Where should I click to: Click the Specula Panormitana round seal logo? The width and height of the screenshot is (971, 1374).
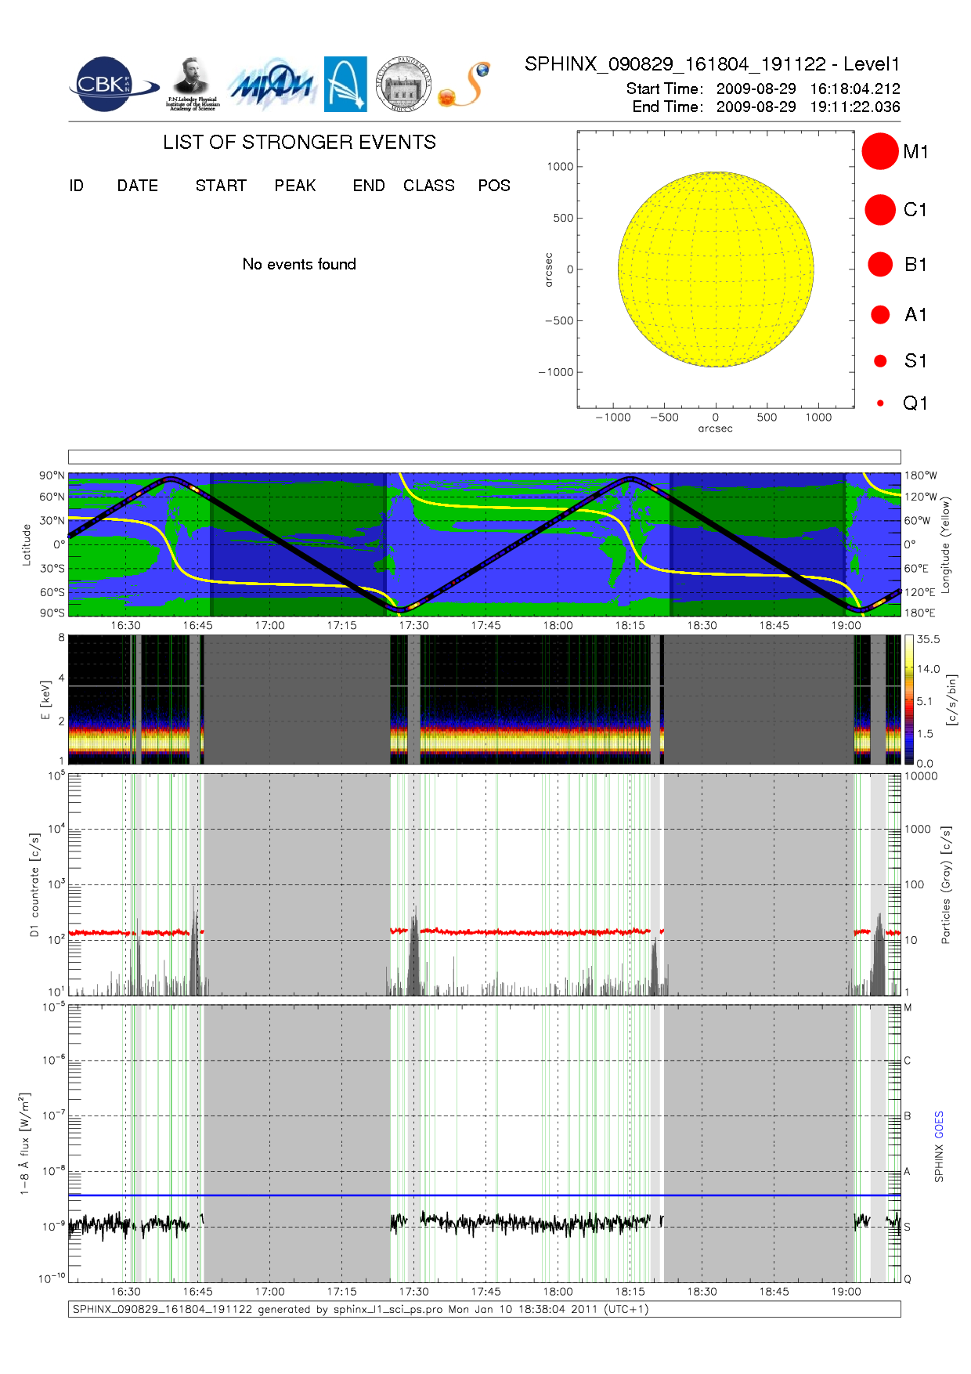(403, 85)
